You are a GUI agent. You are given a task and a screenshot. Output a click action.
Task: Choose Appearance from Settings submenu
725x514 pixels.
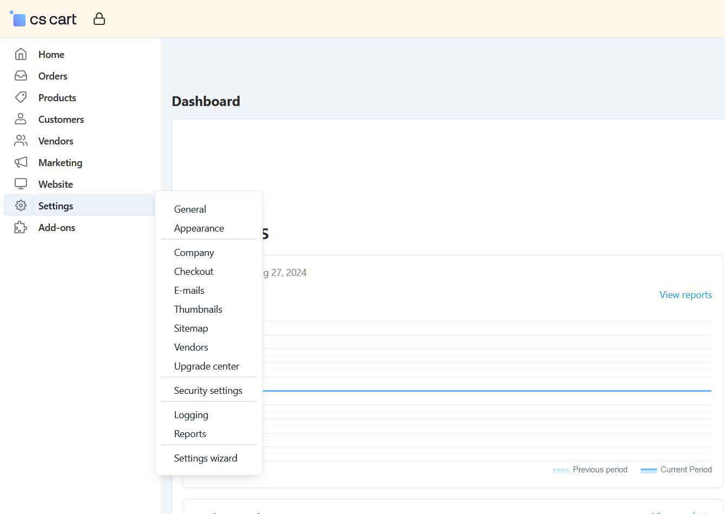(x=199, y=228)
